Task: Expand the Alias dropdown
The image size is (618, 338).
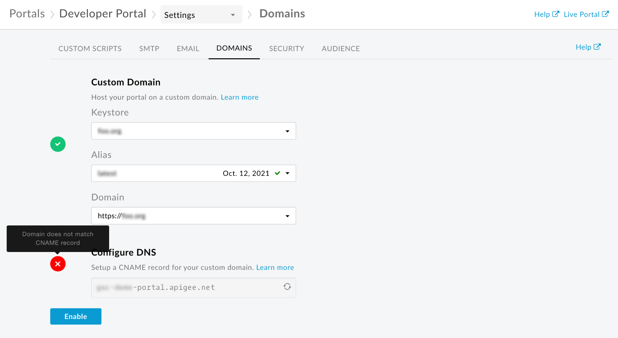Action: click(288, 173)
